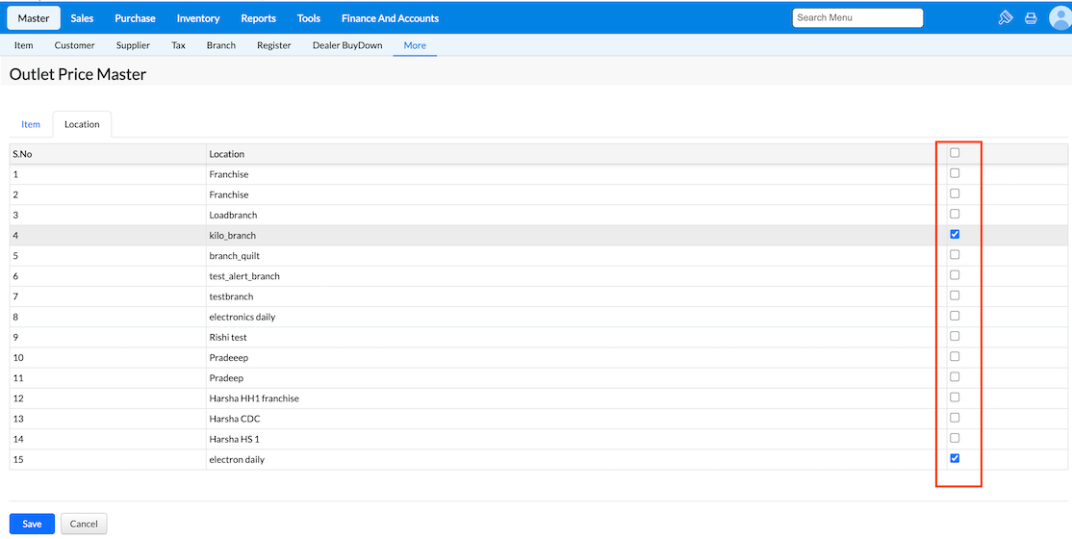Click the S.No column header

(x=108, y=154)
